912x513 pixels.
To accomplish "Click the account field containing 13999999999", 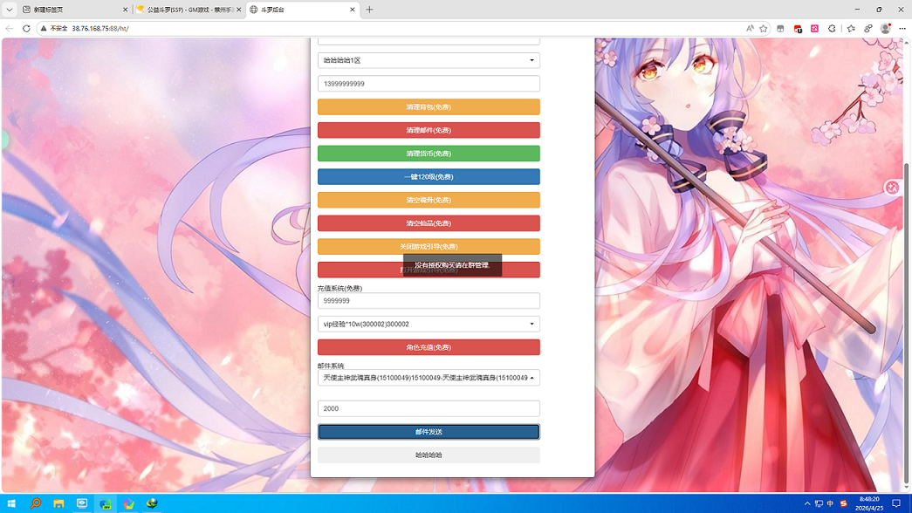I will [x=429, y=84].
